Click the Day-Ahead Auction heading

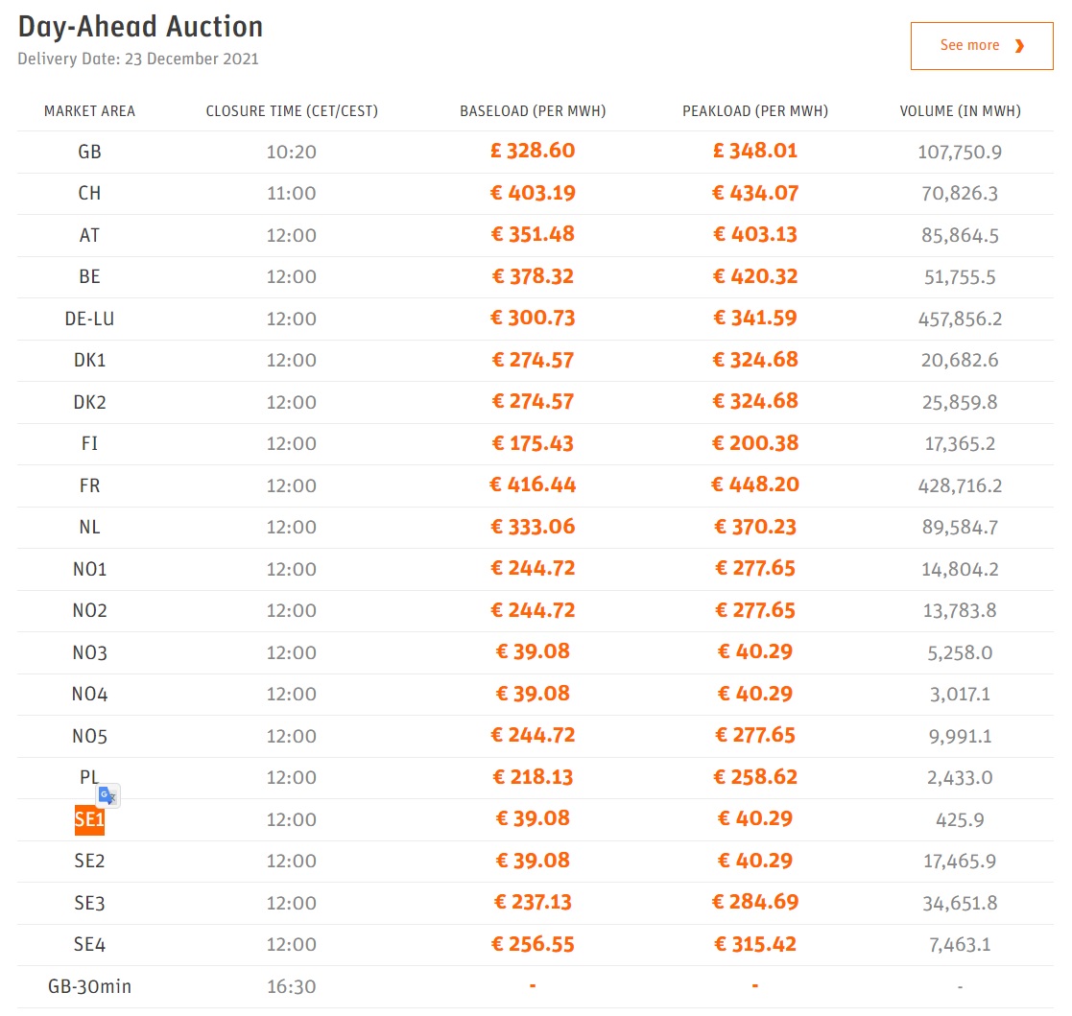pyautogui.click(x=140, y=27)
